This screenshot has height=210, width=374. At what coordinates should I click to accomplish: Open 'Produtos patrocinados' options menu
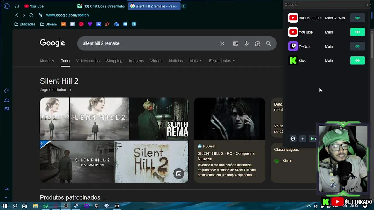coord(105,198)
